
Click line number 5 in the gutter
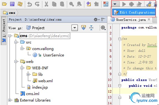[111, 51]
